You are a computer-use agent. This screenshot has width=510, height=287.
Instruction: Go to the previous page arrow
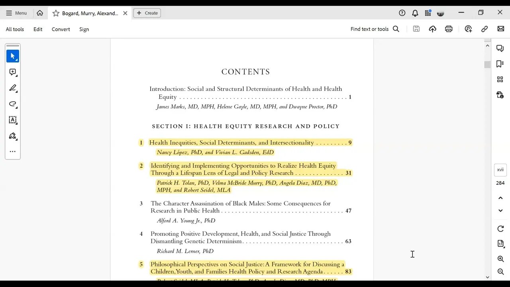[500, 198]
